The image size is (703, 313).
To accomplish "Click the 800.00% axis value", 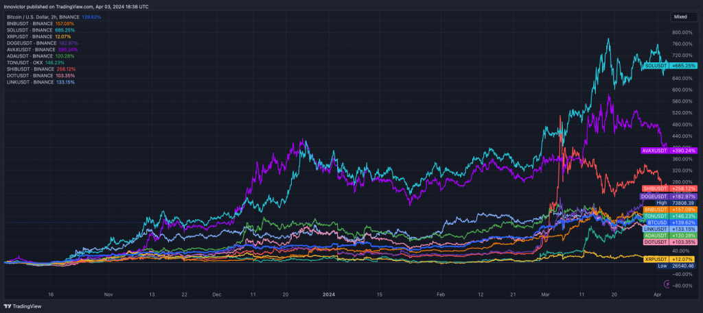I will tap(684, 32).
